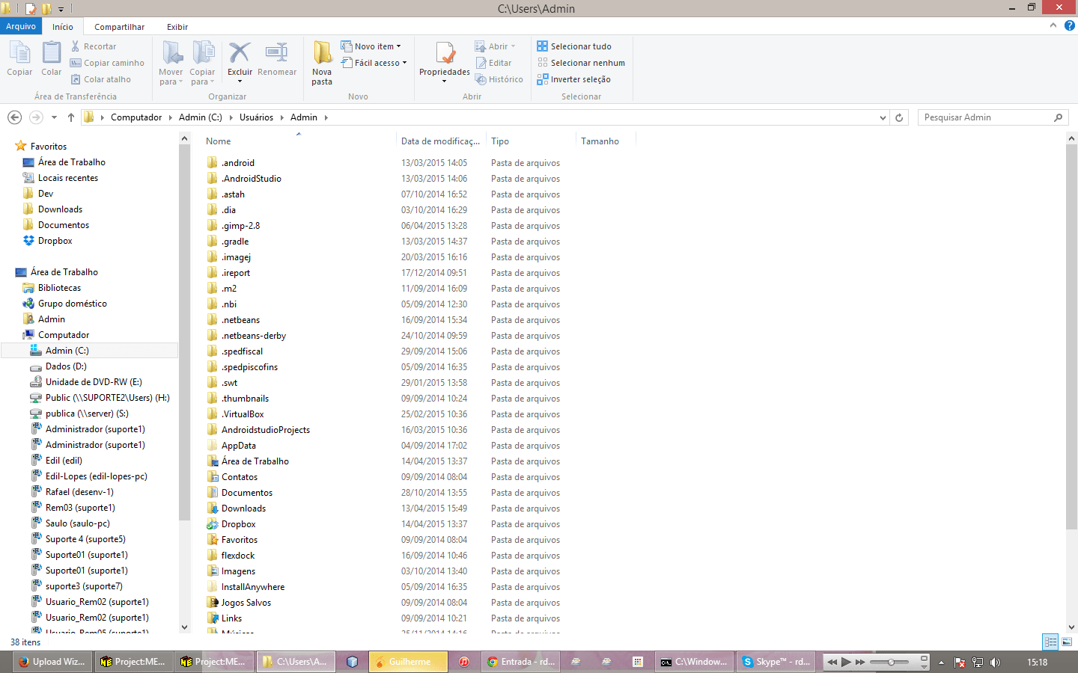Click the Copiar icon in the ribbon

point(19,59)
